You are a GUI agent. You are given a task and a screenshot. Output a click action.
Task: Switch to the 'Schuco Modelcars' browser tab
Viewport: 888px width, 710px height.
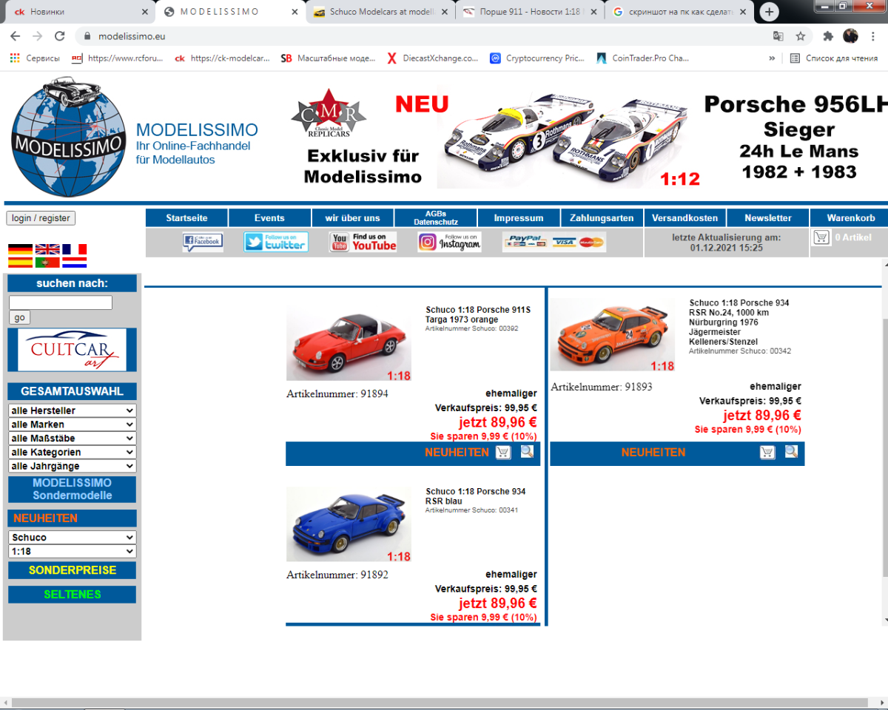379,13
